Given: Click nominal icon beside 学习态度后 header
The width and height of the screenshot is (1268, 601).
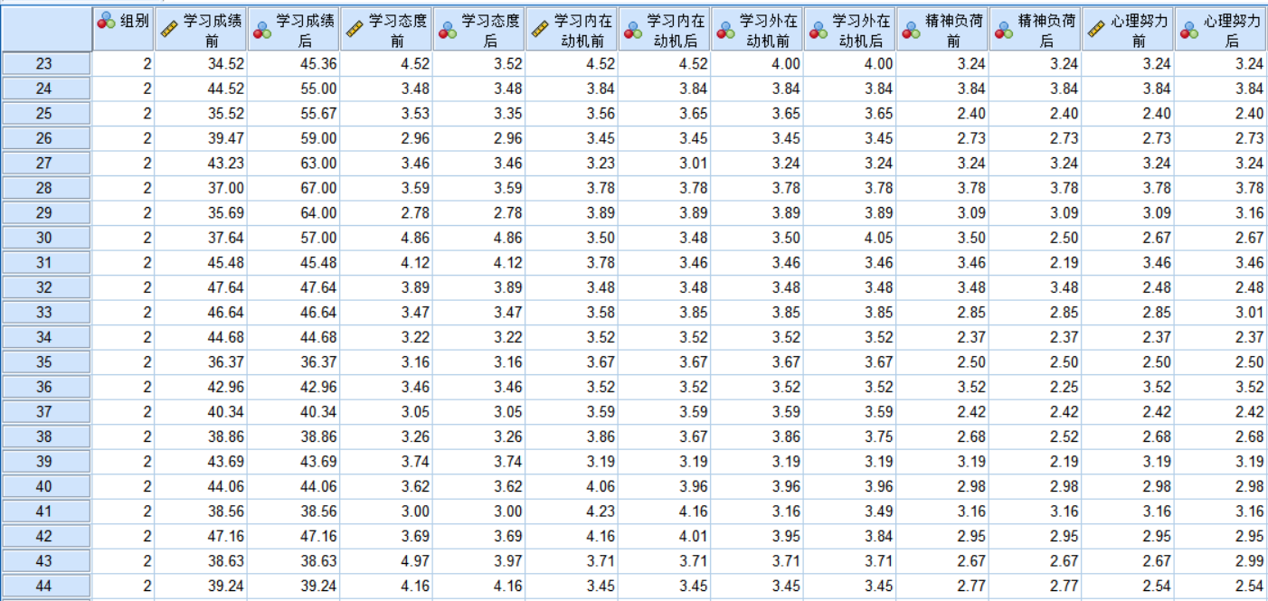Looking at the screenshot, I should coord(448,31).
